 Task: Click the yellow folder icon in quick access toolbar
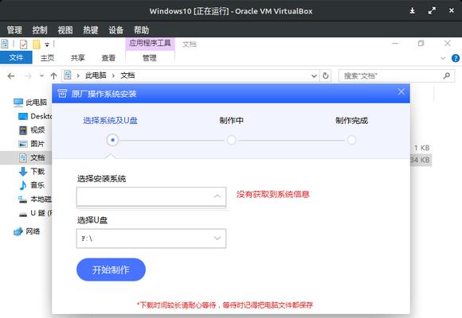(x=36, y=45)
